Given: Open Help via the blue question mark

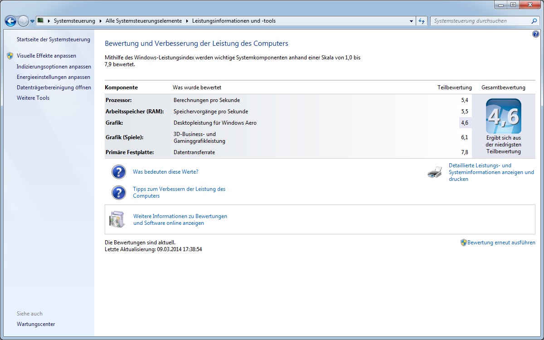Looking at the screenshot, I should (x=535, y=34).
